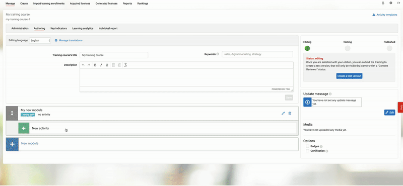
Task: Open Acquired licenses menu
Action: [x=80, y=4]
